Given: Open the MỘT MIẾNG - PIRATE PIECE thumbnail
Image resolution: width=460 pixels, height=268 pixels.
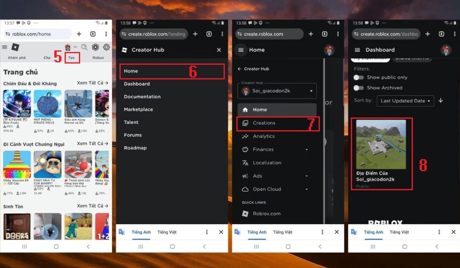Looking at the screenshot, I should 48,104.
